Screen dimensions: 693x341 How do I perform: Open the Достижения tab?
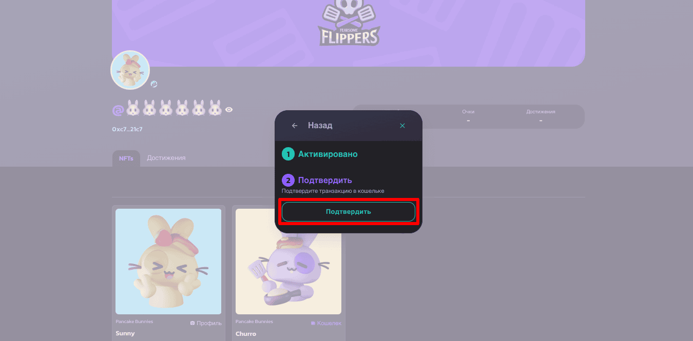166,158
